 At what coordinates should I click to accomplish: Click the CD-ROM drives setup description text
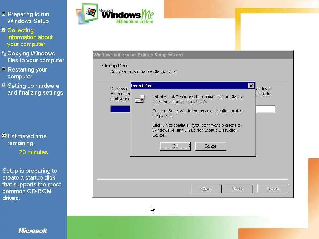click(x=31, y=184)
